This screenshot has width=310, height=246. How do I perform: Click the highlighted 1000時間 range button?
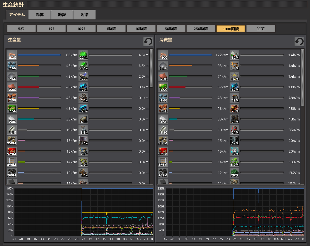click(x=231, y=29)
